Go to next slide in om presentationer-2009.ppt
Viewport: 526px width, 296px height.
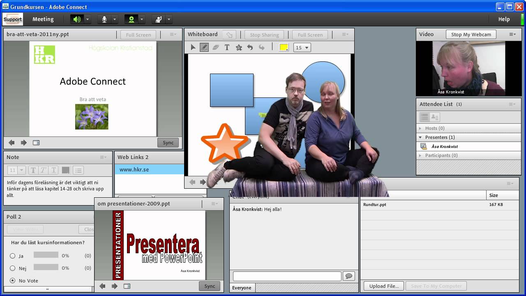click(115, 286)
